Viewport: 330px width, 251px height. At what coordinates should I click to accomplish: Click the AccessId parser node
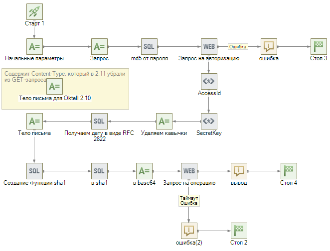click(x=209, y=82)
